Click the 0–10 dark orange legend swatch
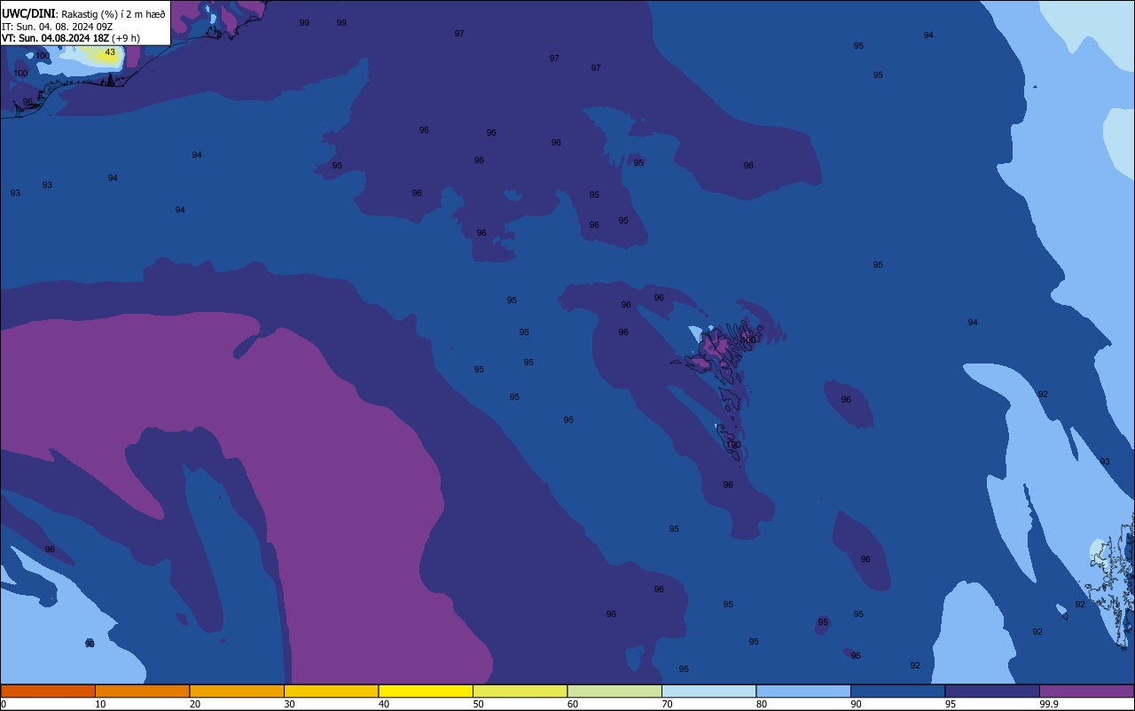Viewport: 1135px width, 711px height. click(48, 691)
